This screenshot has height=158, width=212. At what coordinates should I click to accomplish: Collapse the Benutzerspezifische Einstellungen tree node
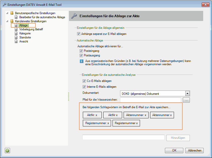click(7, 13)
